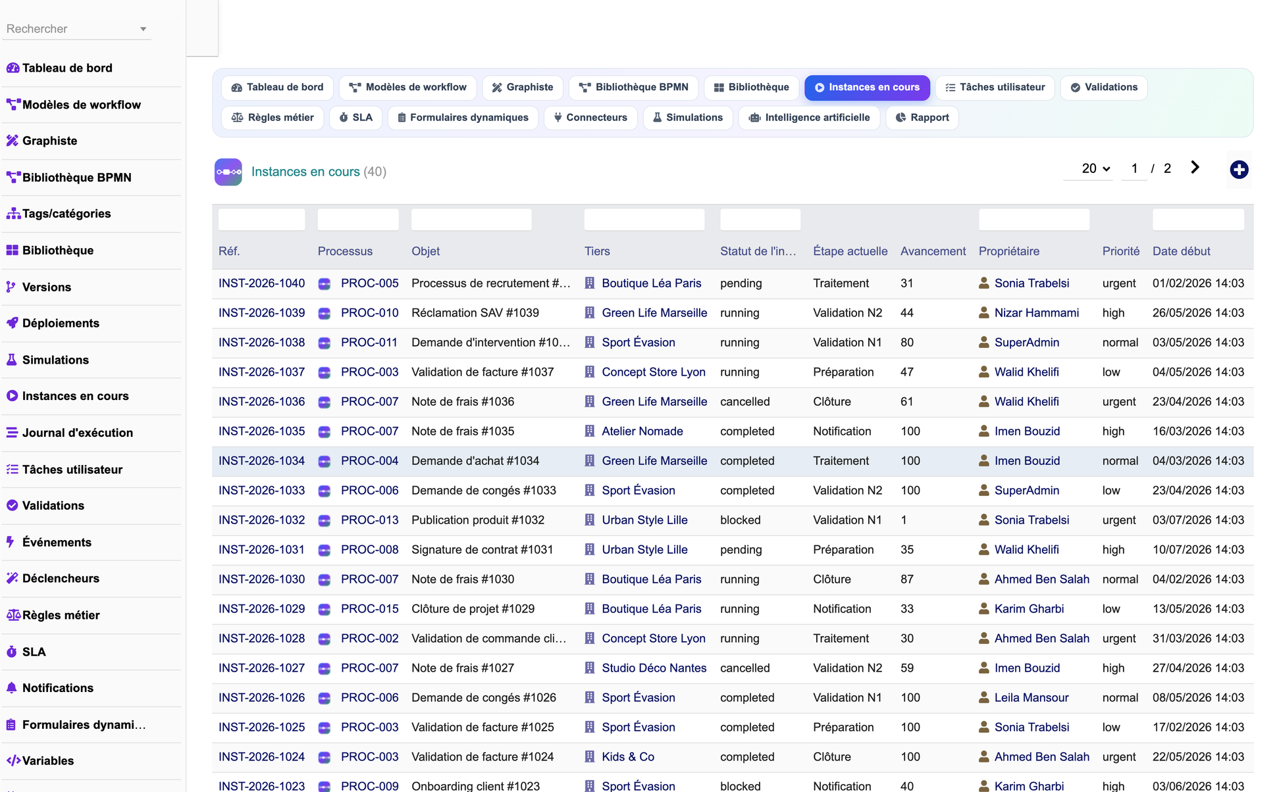Open Bibliothèque BPMN from the sidebar
Screen dimensions: 1281x792
tap(69, 178)
